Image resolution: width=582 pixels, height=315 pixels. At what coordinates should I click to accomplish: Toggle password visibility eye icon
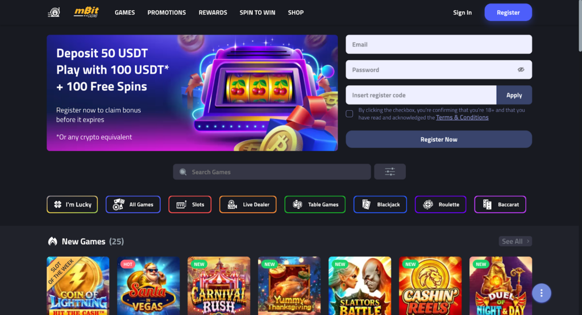click(521, 70)
